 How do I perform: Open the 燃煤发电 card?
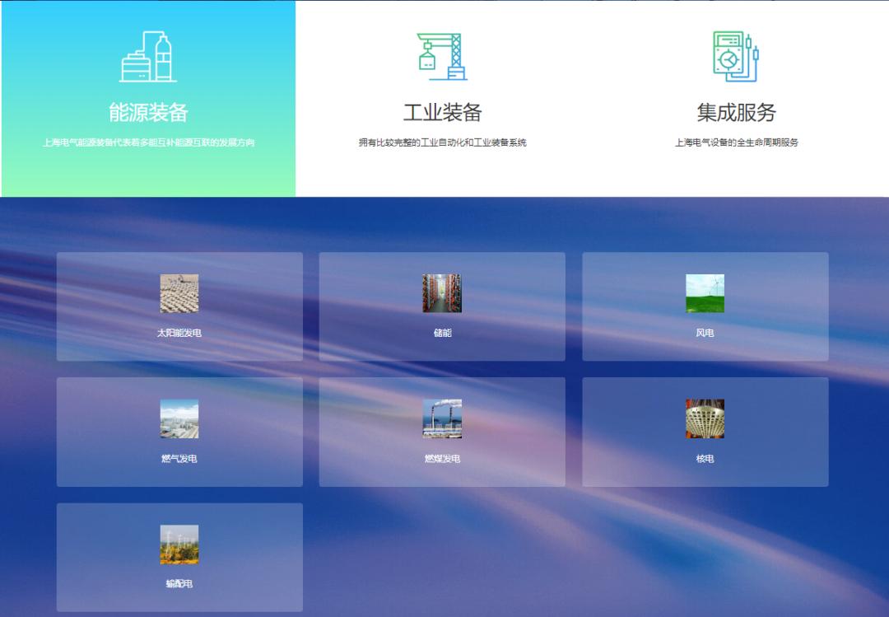point(442,431)
